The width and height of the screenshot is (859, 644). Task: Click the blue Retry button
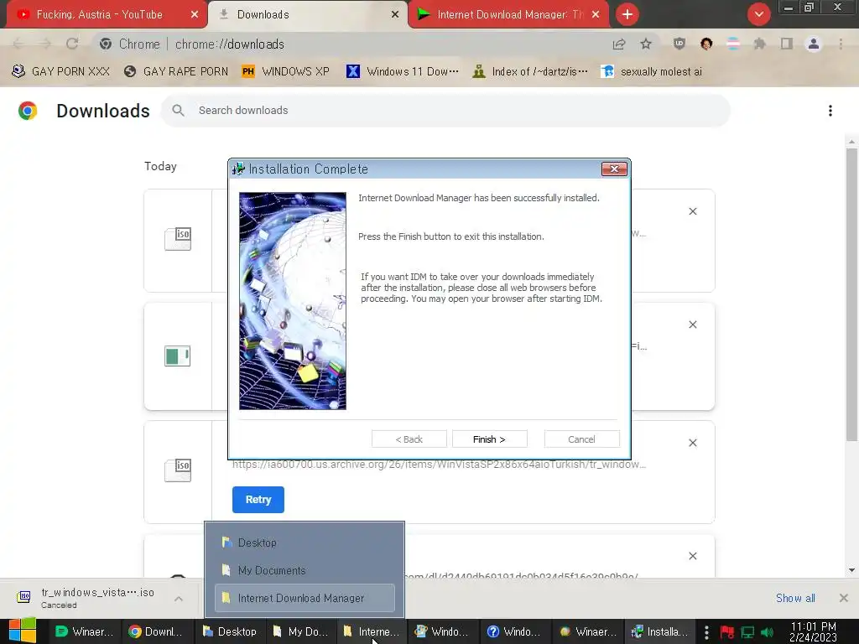(258, 500)
